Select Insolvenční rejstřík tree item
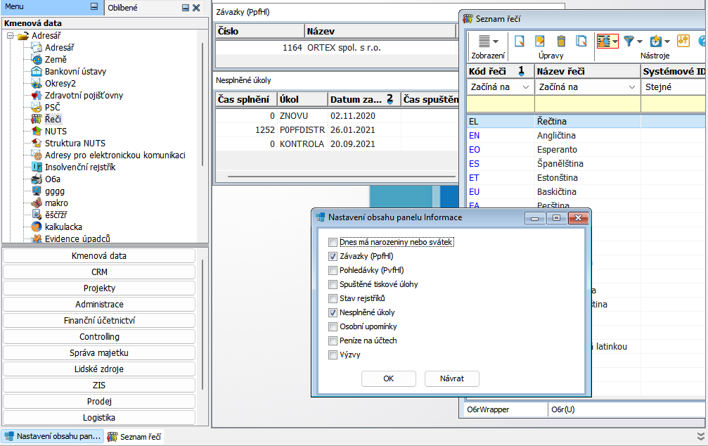The width and height of the screenshot is (708, 446). point(79,167)
